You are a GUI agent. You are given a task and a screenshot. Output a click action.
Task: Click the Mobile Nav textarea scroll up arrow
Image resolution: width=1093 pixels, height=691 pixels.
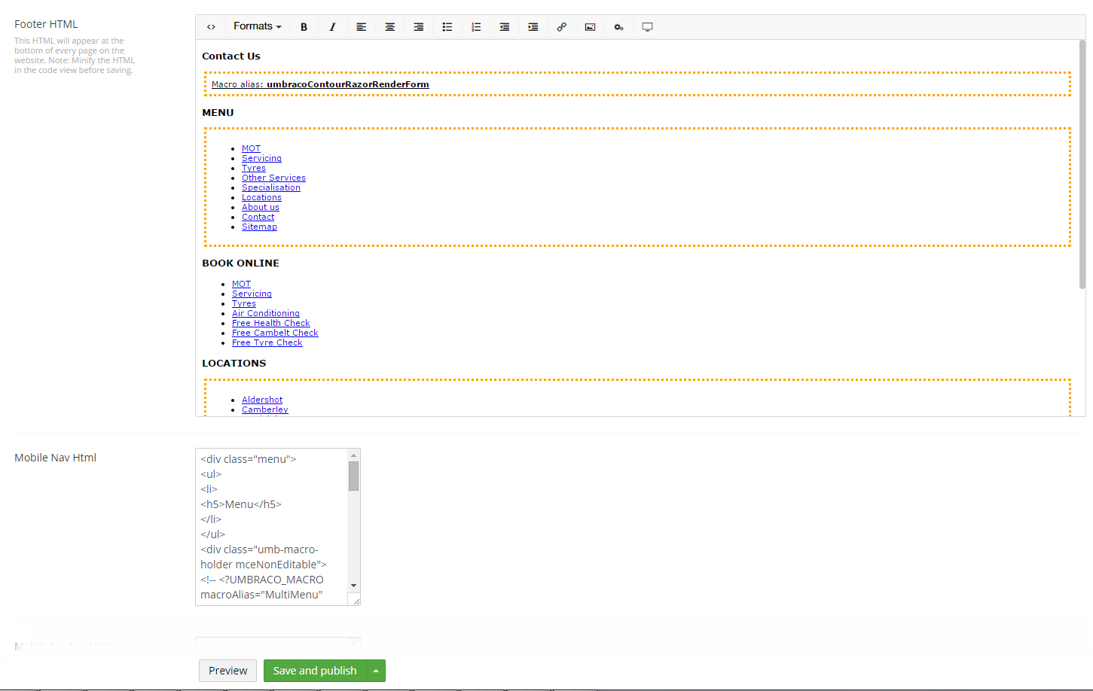(353, 455)
